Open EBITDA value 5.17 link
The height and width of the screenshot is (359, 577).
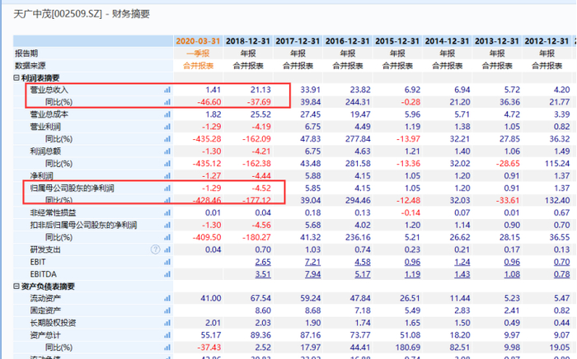point(363,274)
